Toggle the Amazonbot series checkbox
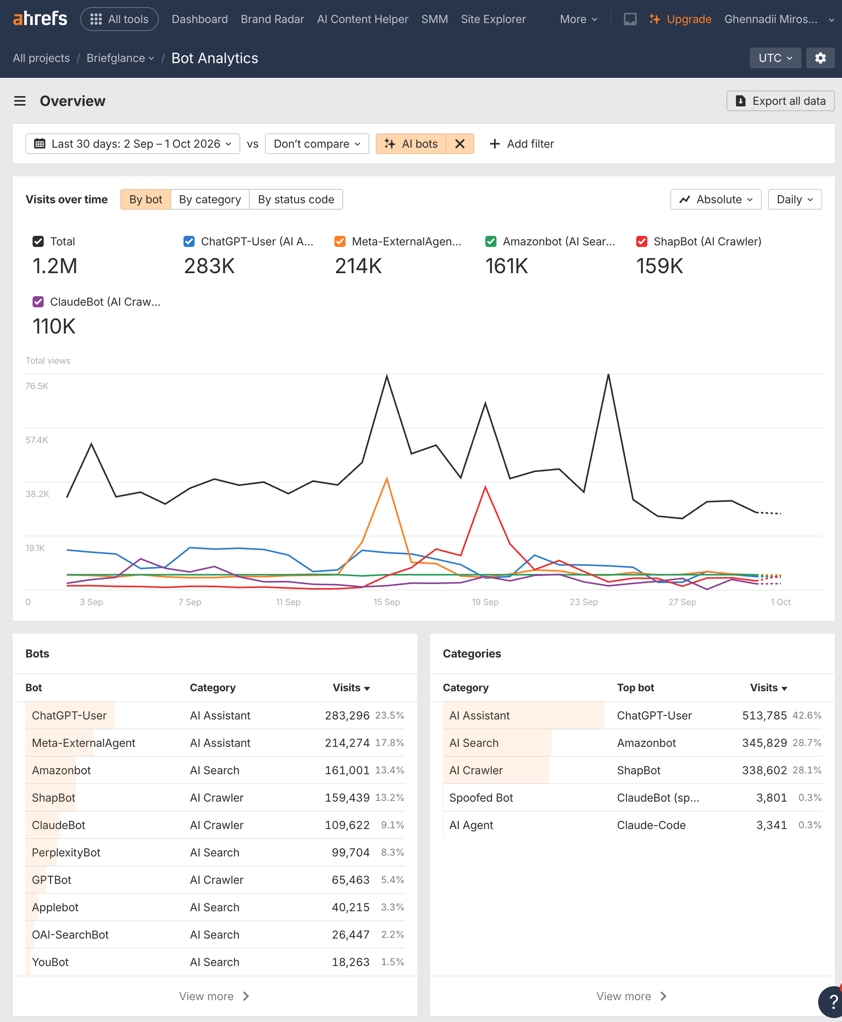This screenshot has height=1022, width=842. pyautogui.click(x=491, y=241)
